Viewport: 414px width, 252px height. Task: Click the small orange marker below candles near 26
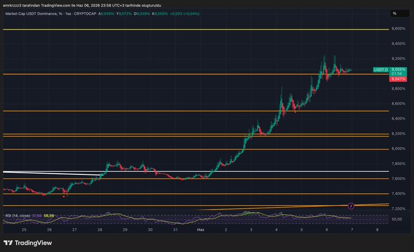(x=64, y=196)
